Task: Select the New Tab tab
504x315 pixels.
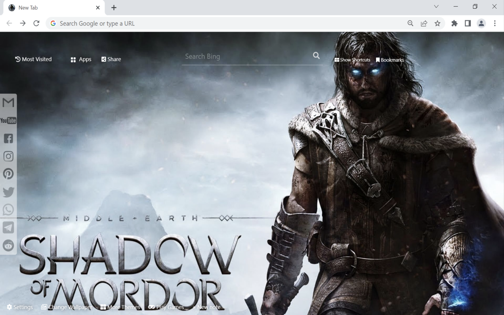Action: click(54, 7)
